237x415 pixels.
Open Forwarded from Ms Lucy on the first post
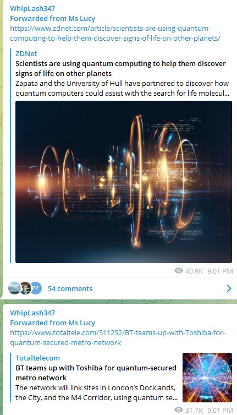(x=52, y=19)
